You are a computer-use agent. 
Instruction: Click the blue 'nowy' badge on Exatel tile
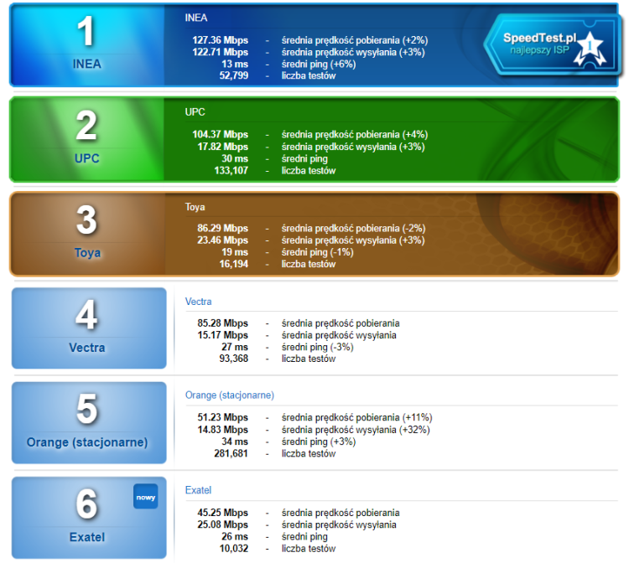point(145,496)
